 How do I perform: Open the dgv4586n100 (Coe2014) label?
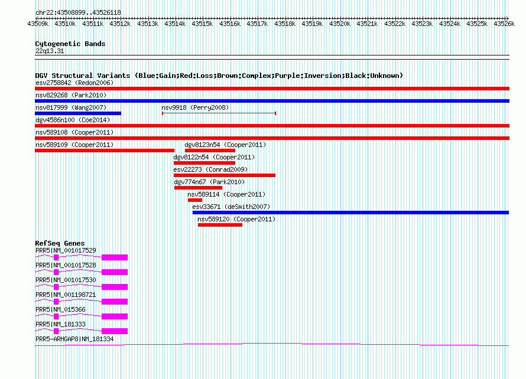73,120
